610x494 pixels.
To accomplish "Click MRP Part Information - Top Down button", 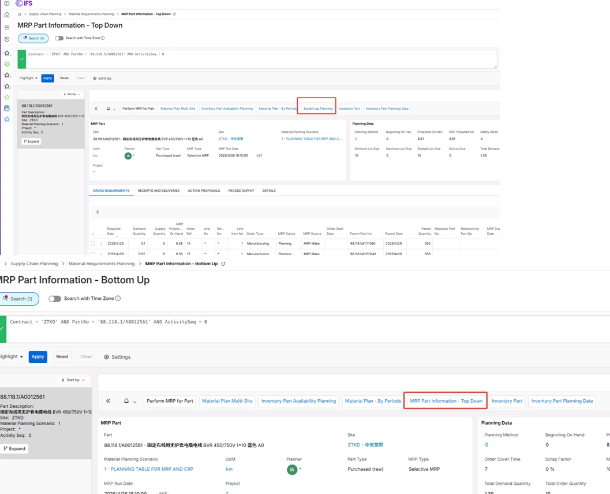I will 446,401.
